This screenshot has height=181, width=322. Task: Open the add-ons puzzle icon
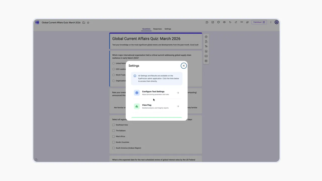[x=207, y=22]
